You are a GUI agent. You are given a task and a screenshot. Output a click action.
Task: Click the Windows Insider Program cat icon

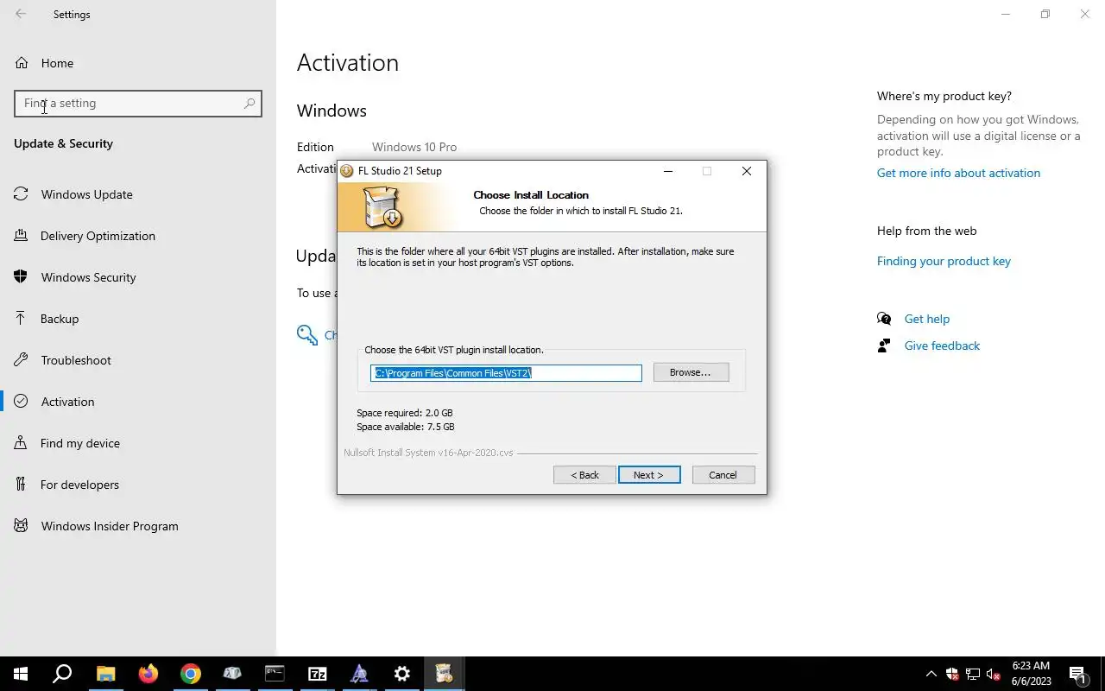(21, 526)
